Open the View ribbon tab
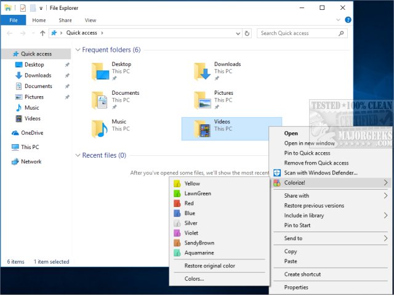 tap(90, 20)
